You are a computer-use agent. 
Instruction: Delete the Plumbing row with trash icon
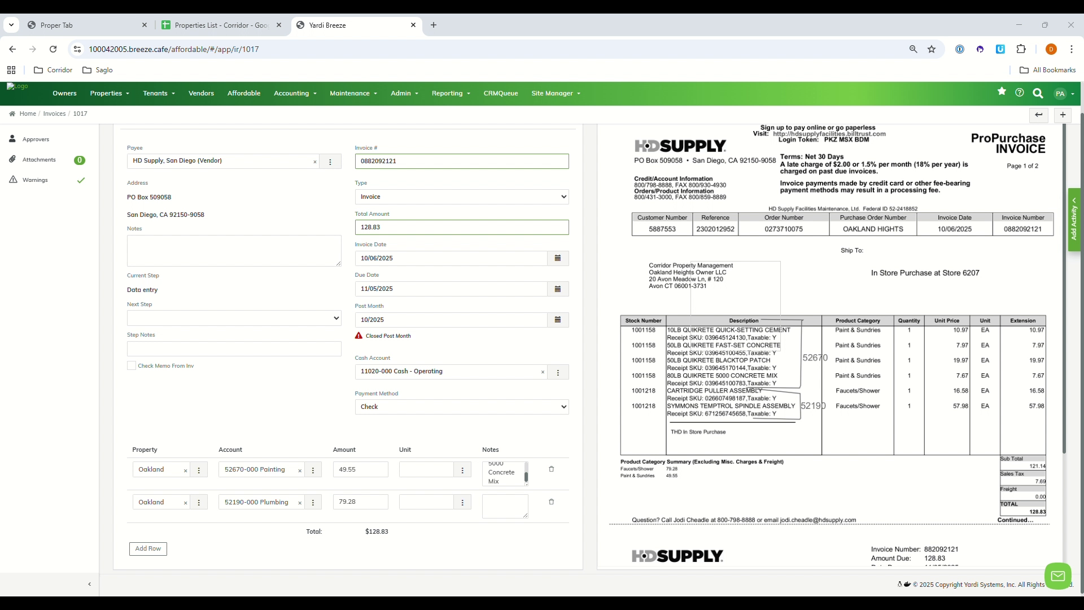(x=552, y=502)
